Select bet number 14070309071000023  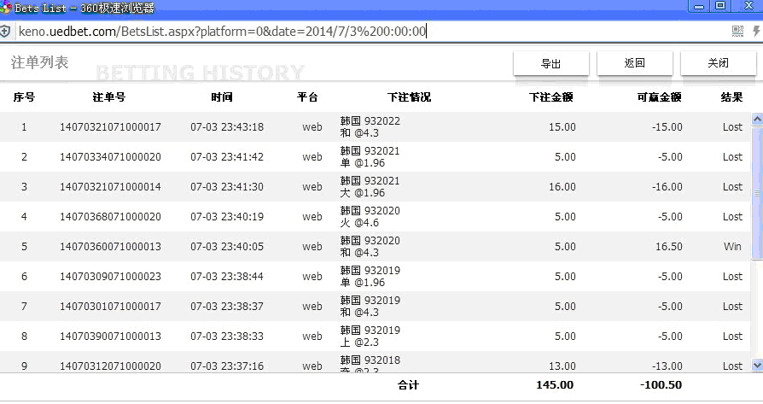point(110,277)
